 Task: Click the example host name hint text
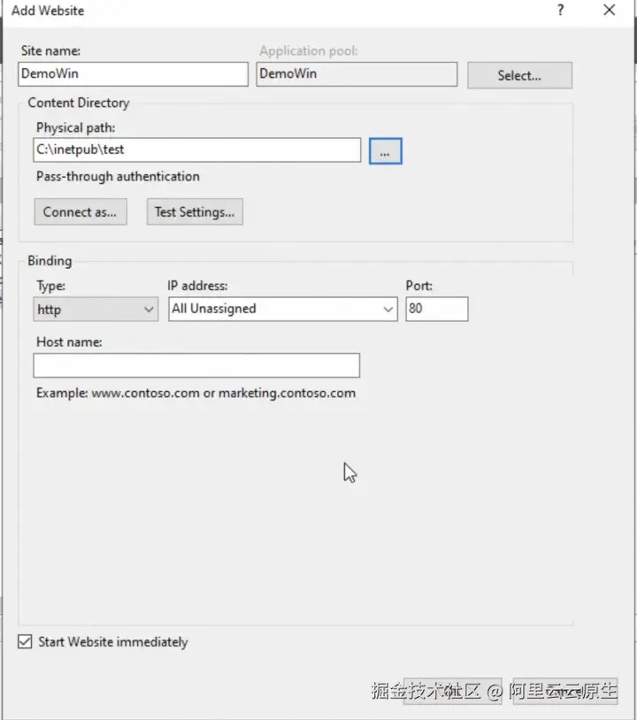(x=196, y=393)
